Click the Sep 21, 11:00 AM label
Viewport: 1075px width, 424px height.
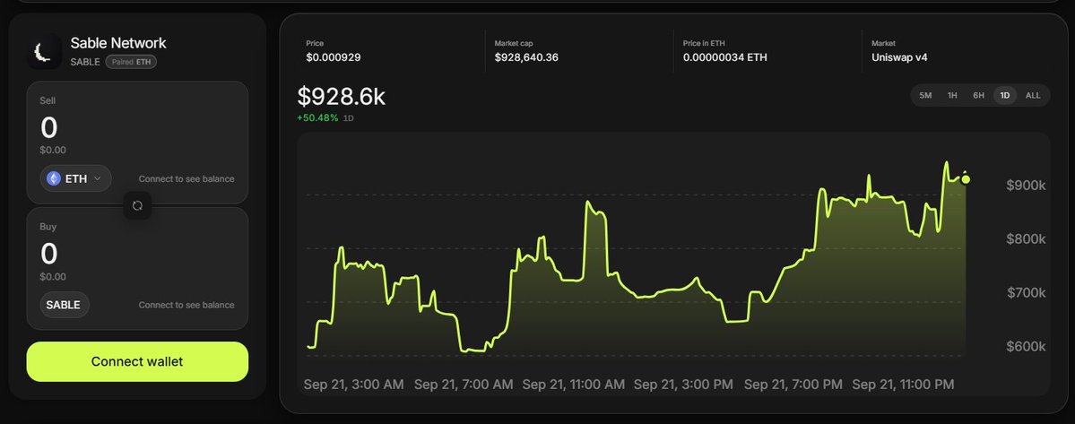click(x=573, y=385)
